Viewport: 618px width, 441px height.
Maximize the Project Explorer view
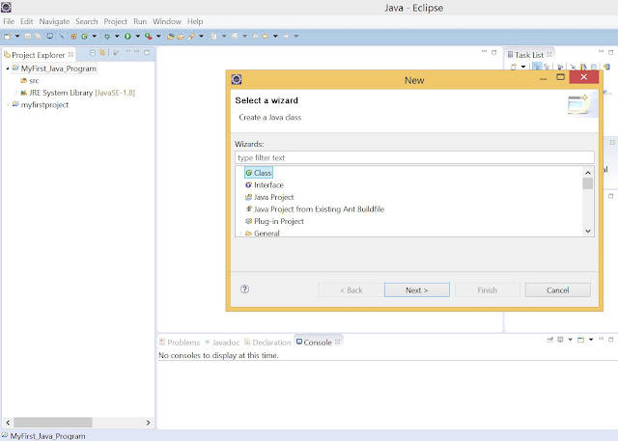(147, 52)
